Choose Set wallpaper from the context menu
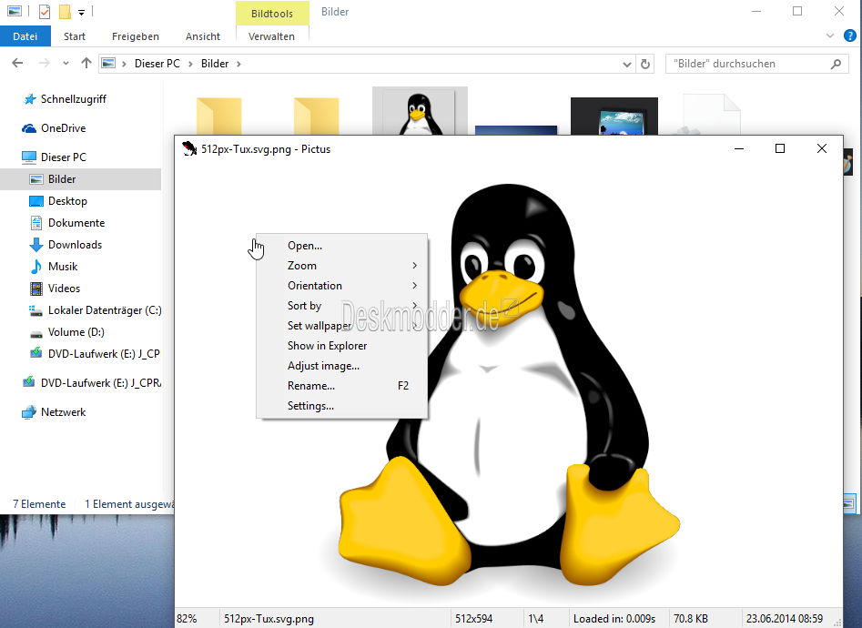The height and width of the screenshot is (628, 862). [x=342, y=326]
